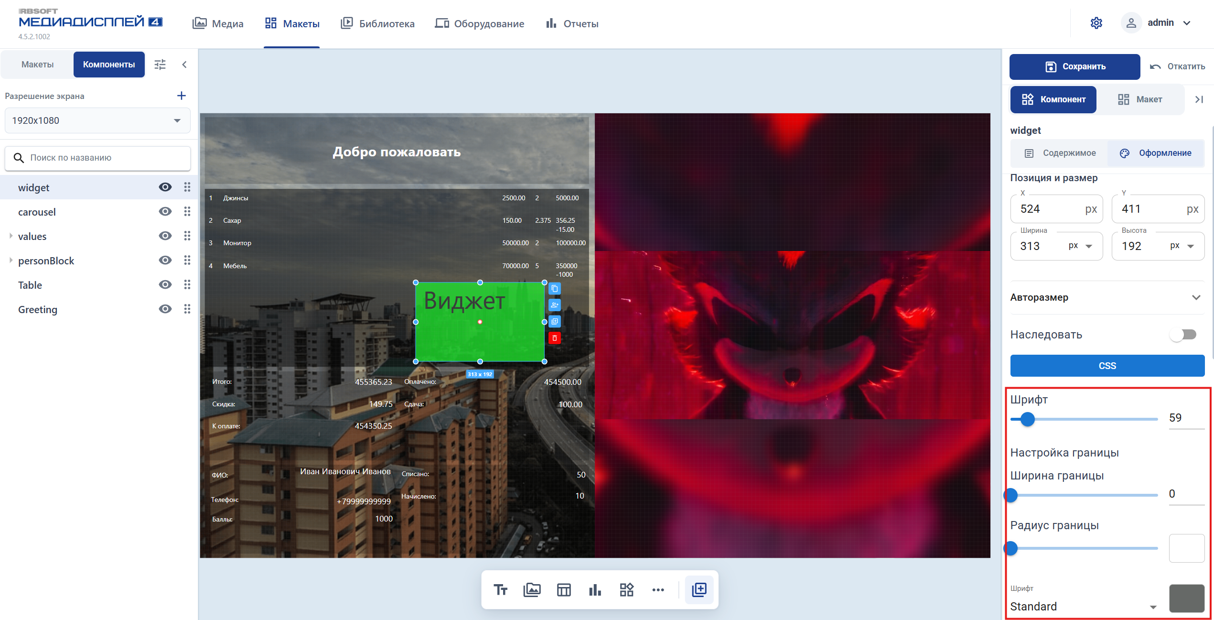Switch to the Макеты tab in left panel

point(37,65)
